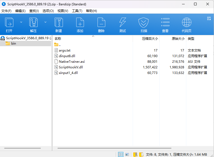Click the 查看 (View) list icon
The width and height of the screenshot is (214, 157).
point(165,22)
